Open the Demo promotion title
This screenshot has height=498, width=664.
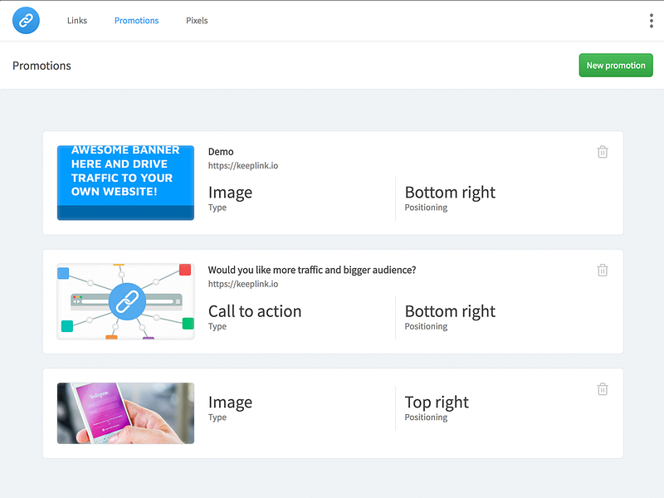[221, 152]
